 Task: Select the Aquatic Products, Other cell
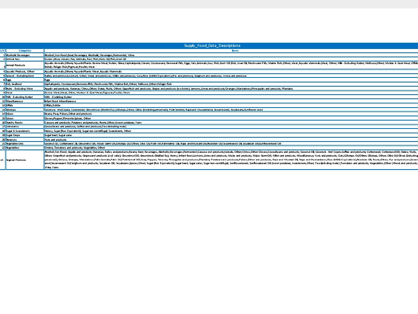point(25,72)
